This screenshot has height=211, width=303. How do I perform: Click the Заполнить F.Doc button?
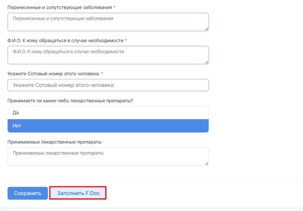tap(78, 193)
